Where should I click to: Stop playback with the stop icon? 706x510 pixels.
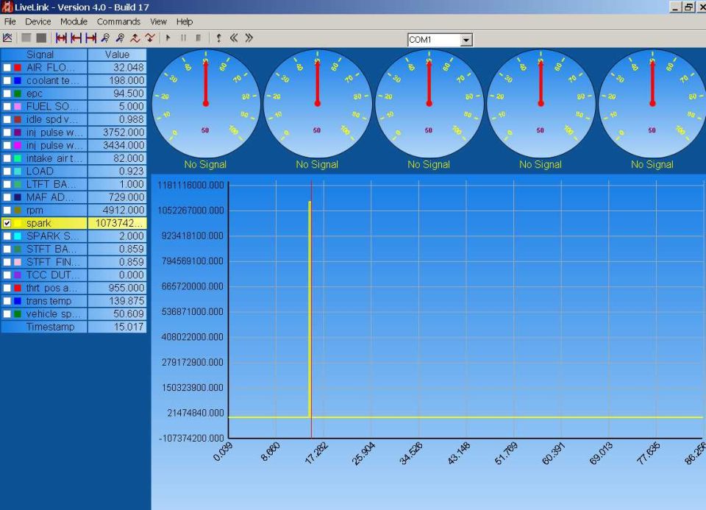pos(198,38)
